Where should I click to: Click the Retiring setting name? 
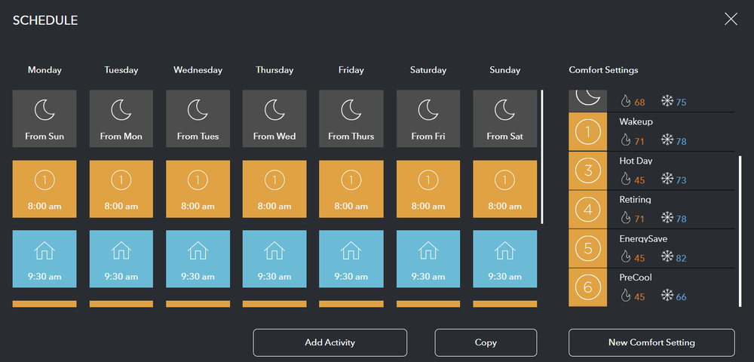635,200
